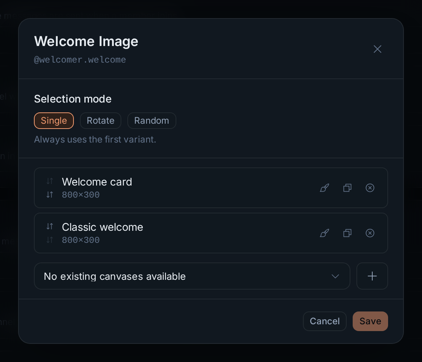Screen dimensions: 422x362
Task: Select the Classic welcome title text
Action: [x=102, y=227]
